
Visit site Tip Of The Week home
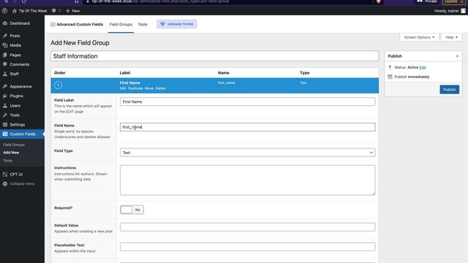click(x=29, y=11)
